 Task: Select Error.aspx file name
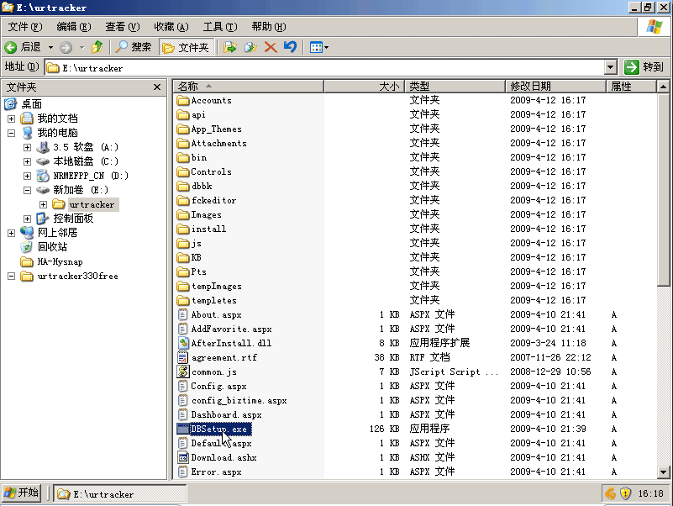(216, 472)
